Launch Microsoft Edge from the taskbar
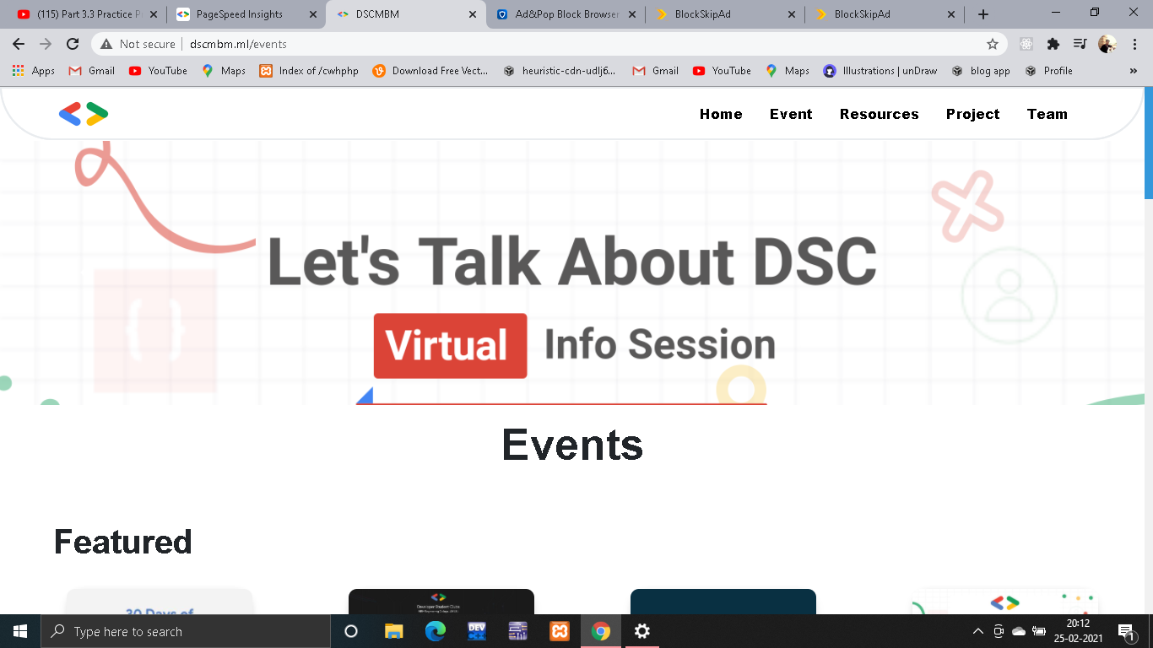This screenshot has width=1153, height=648. (435, 631)
